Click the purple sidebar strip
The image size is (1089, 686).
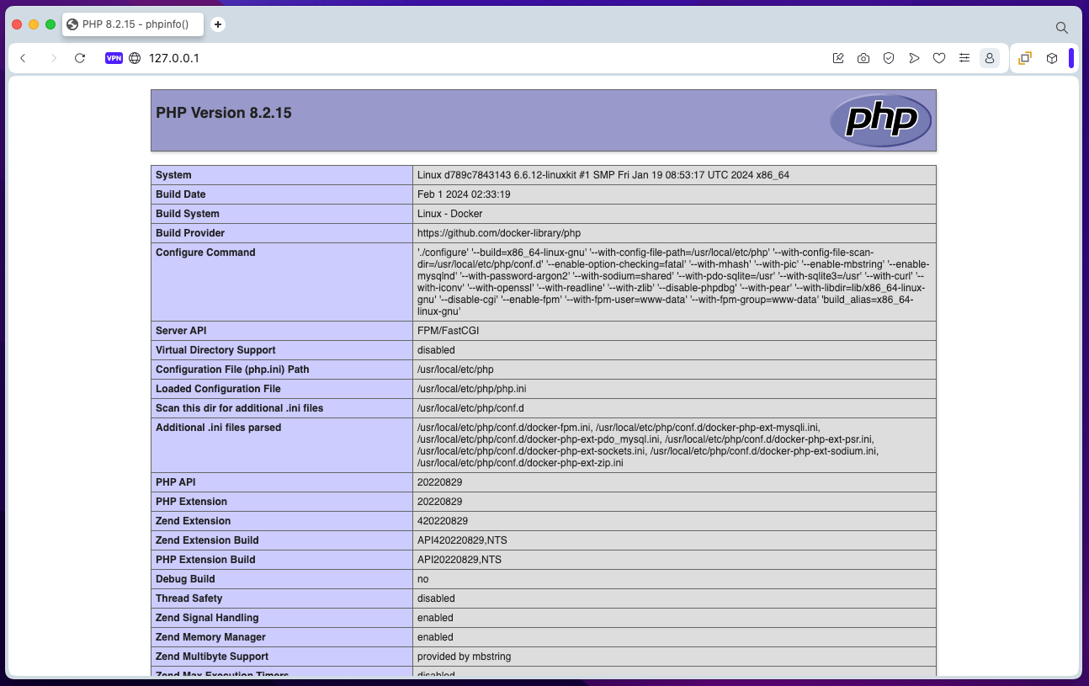[x=1071, y=58]
